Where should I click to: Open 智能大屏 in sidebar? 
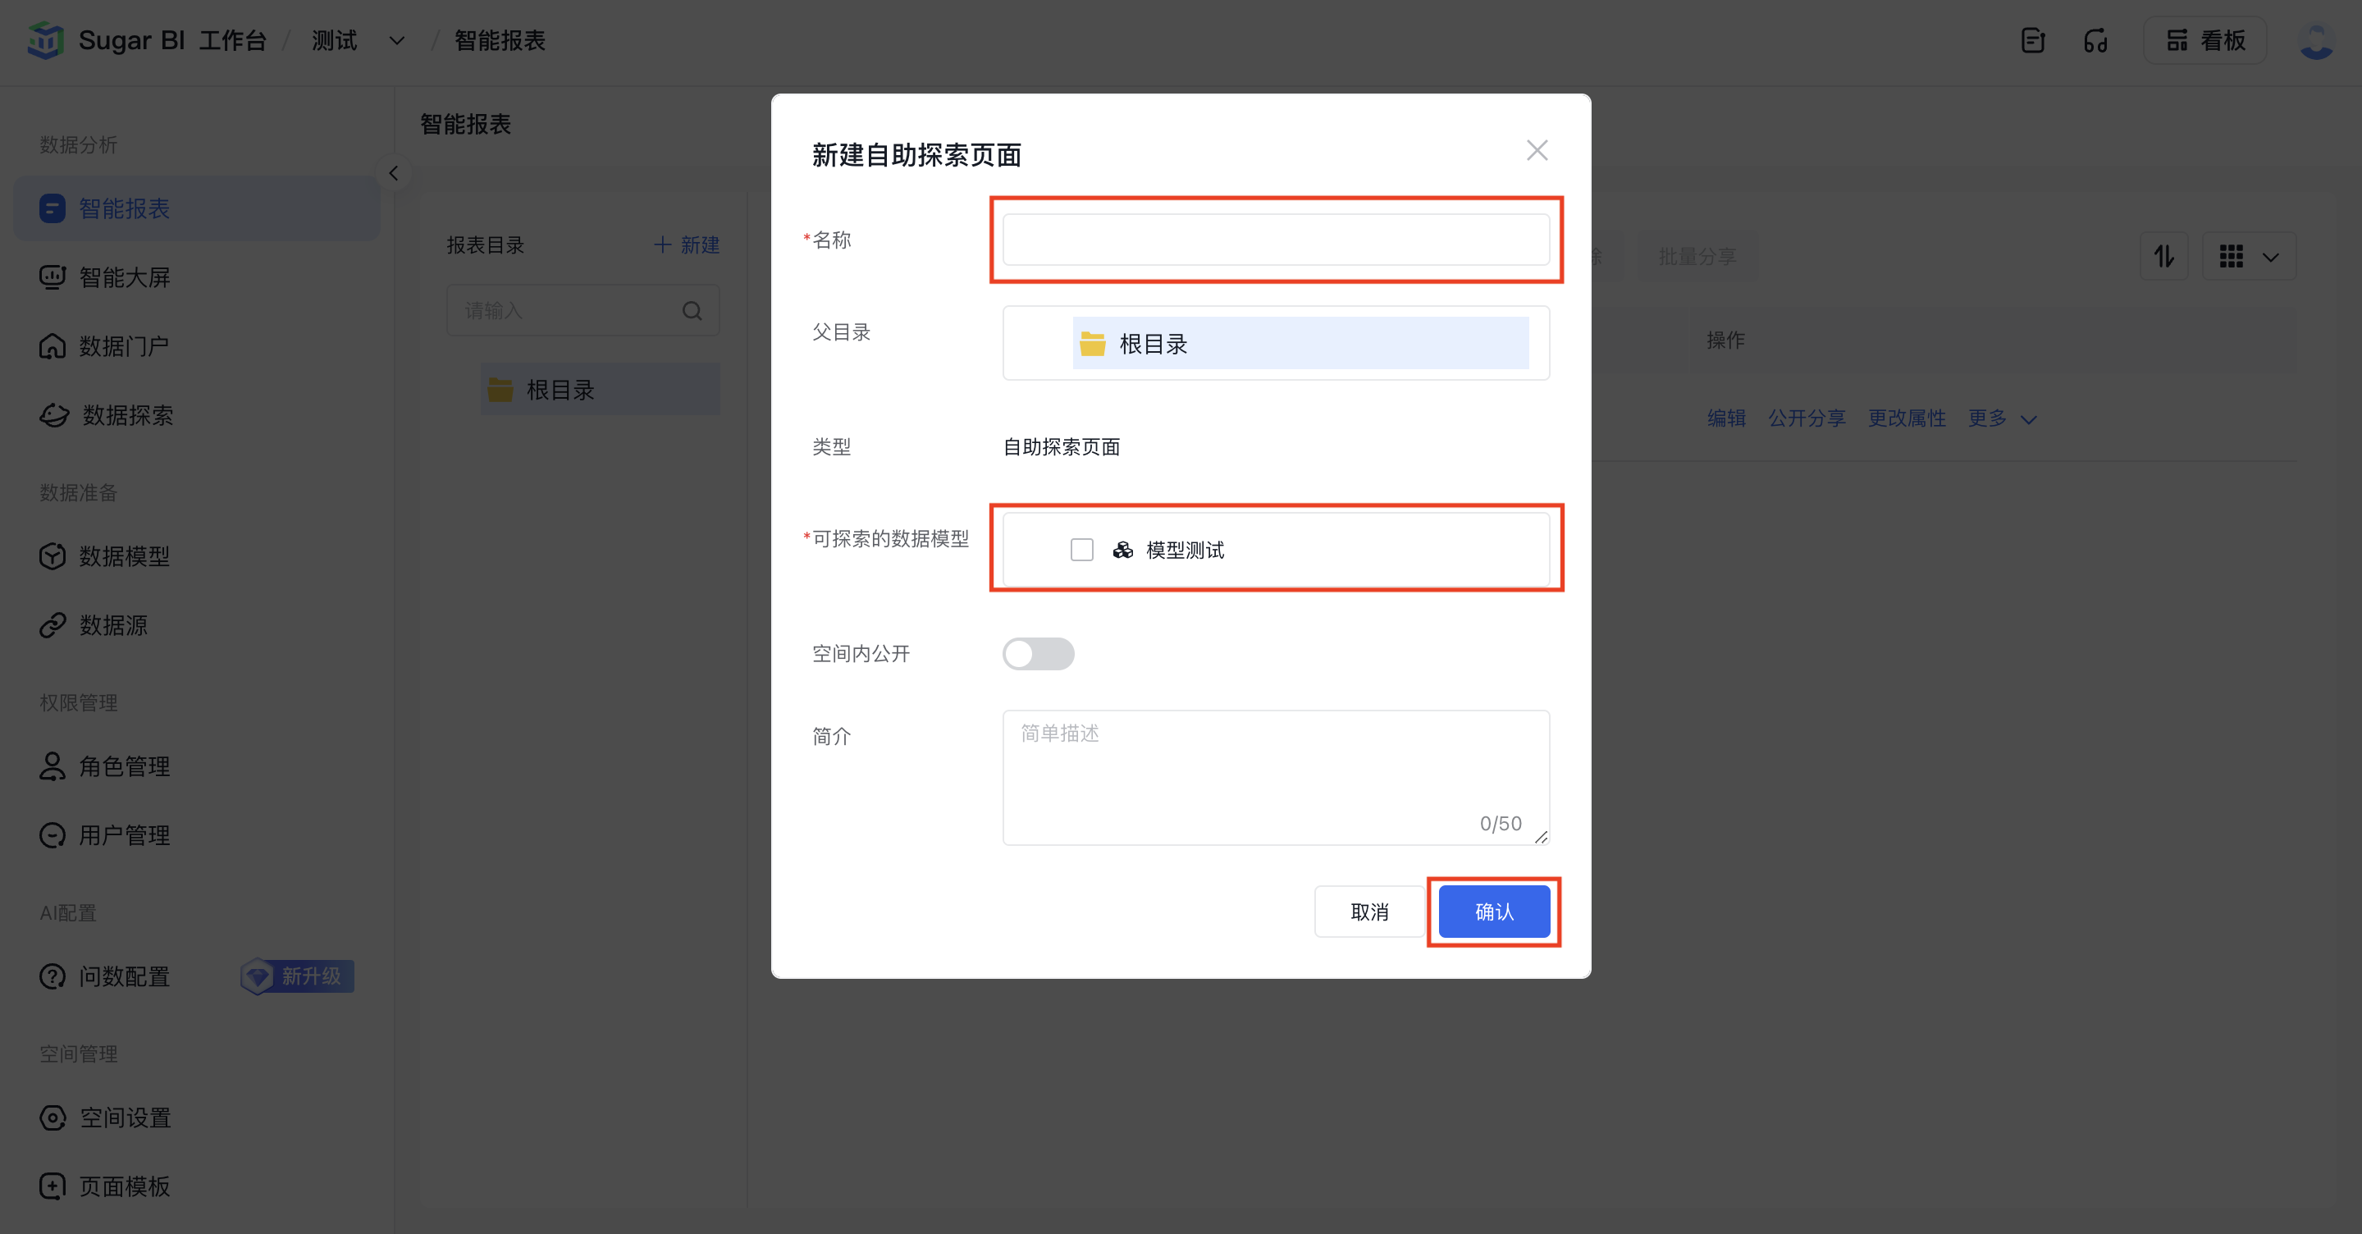(x=196, y=277)
